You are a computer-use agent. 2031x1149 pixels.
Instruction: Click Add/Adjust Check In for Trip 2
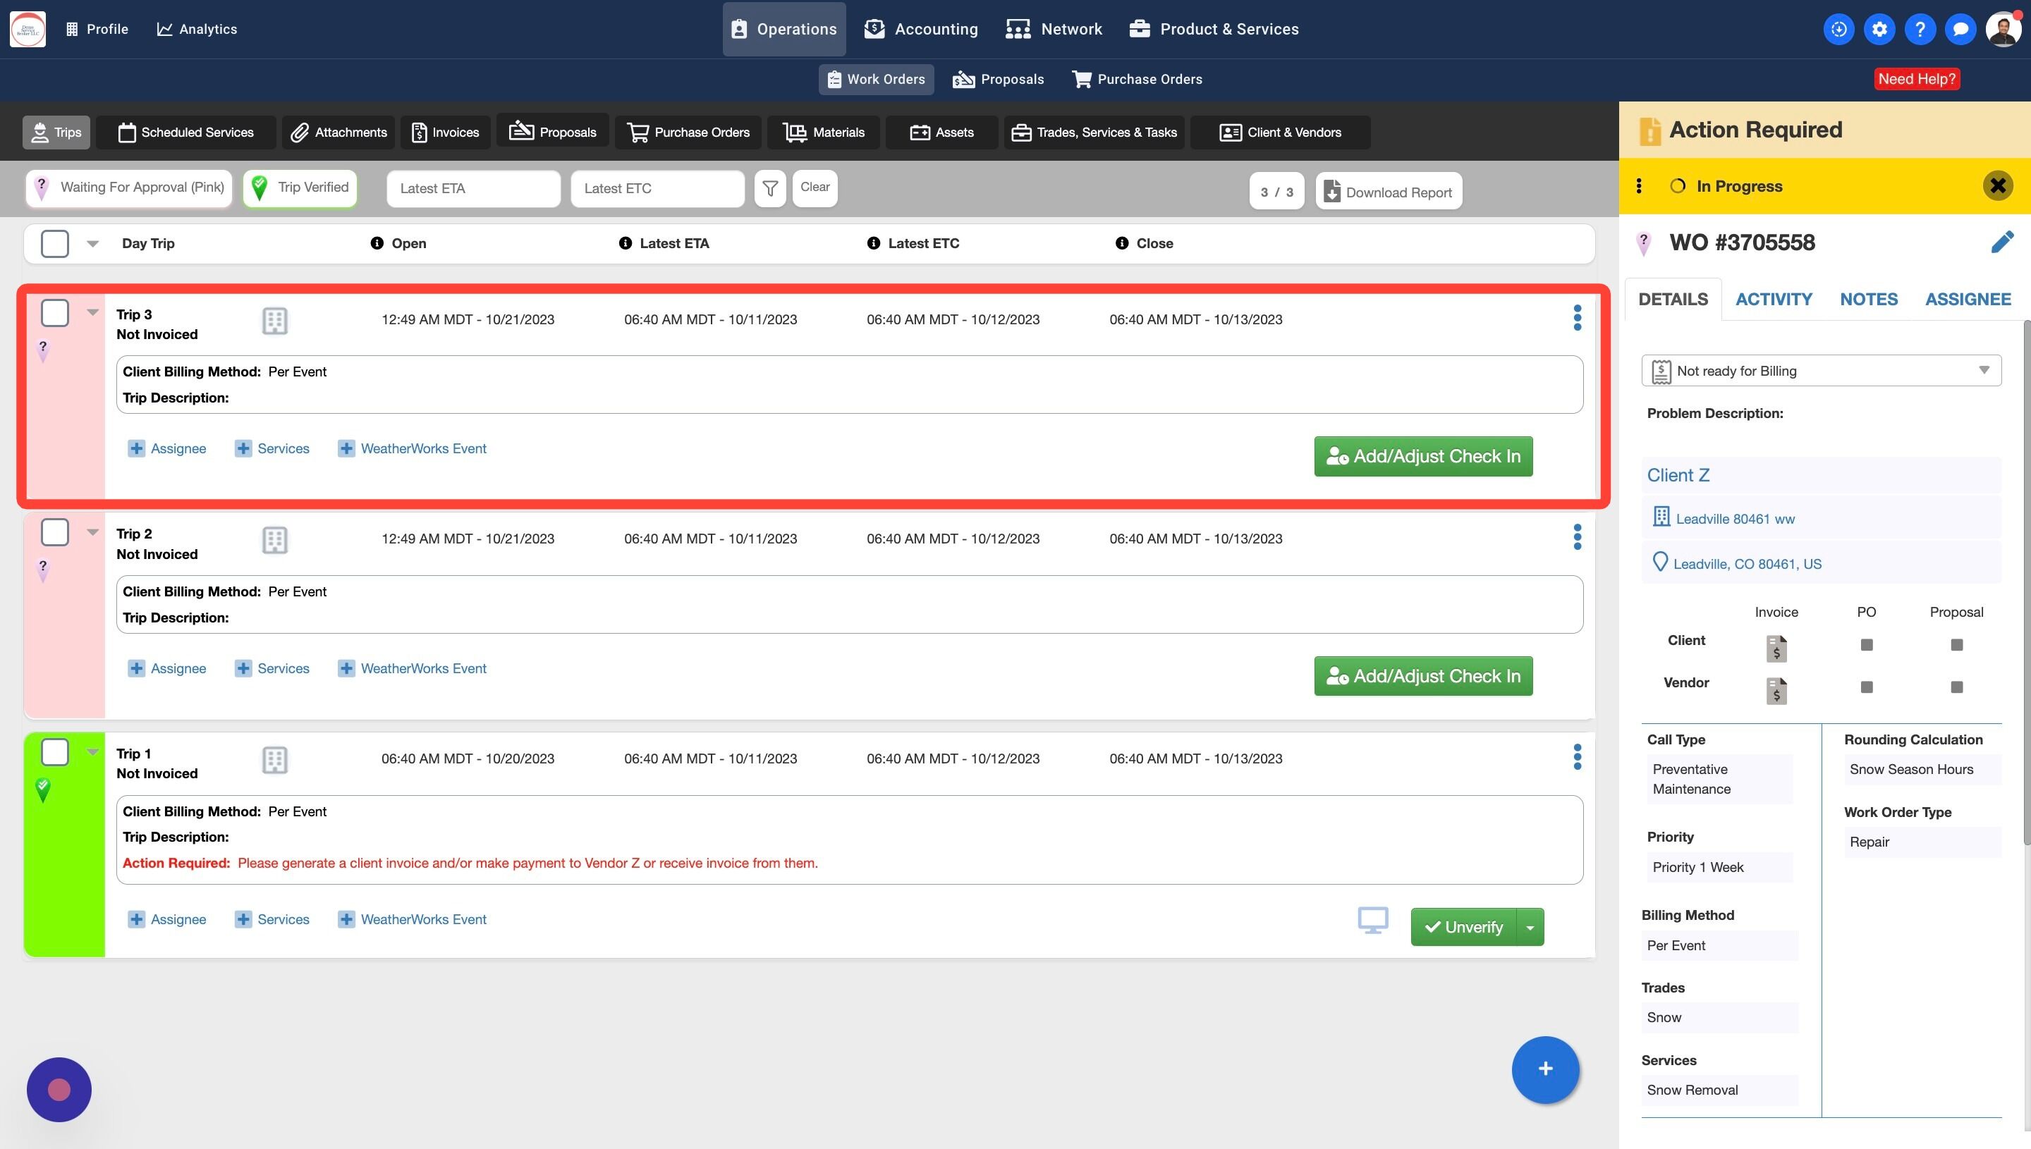coord(1422,676)
